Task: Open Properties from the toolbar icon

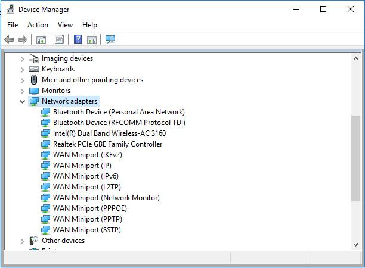Action: click(59, 40)
